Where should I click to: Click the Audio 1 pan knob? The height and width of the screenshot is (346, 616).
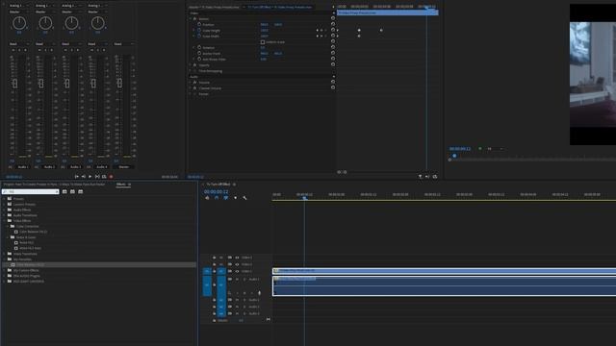(x=19, y=23)
